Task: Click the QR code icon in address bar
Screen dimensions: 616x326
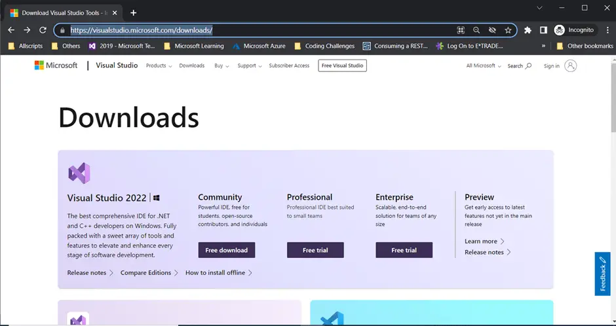Action: tap(461, 30)
